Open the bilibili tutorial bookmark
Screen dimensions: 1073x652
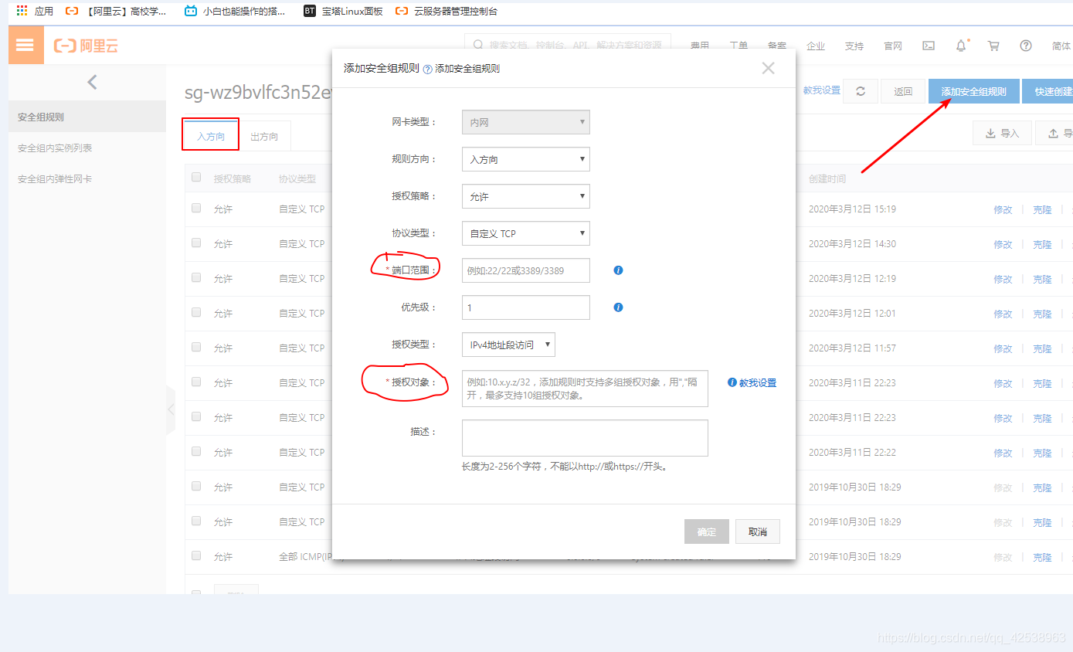[x=234, y=11]
